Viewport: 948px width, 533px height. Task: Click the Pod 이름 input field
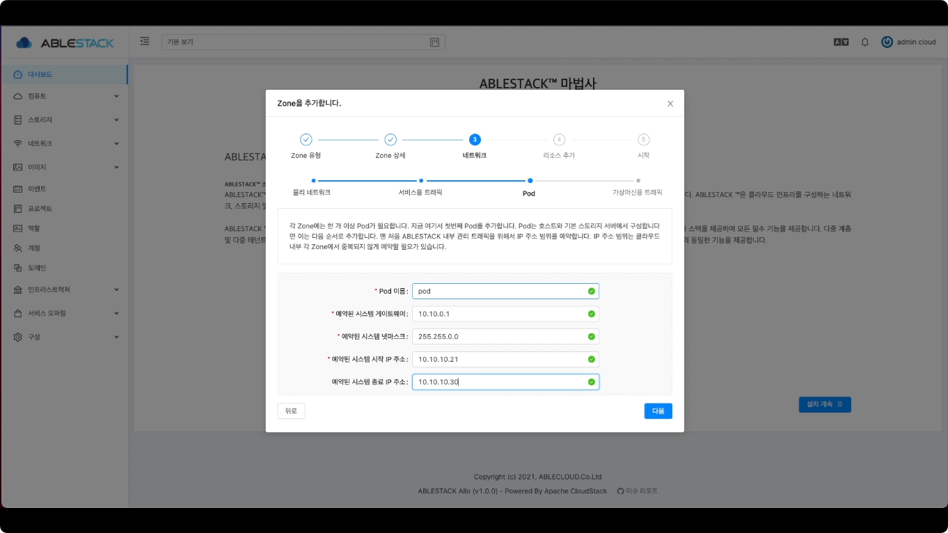[505, 291]
